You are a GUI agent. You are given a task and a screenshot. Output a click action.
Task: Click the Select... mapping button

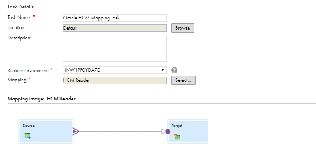coord(183,80)
